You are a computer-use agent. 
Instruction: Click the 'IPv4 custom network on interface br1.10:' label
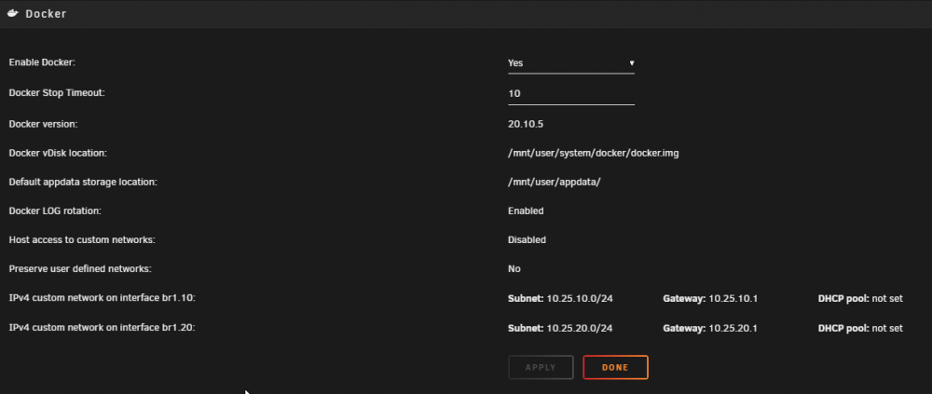(103, 298)
